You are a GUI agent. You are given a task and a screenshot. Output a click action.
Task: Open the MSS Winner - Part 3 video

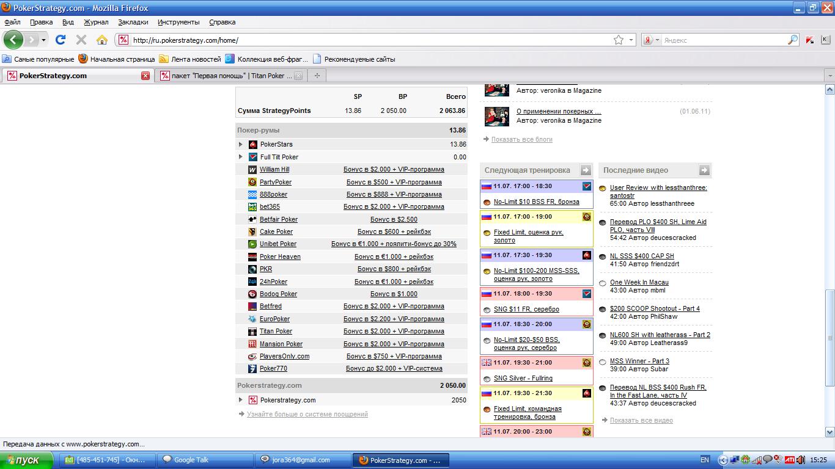(x=639, y=361)
